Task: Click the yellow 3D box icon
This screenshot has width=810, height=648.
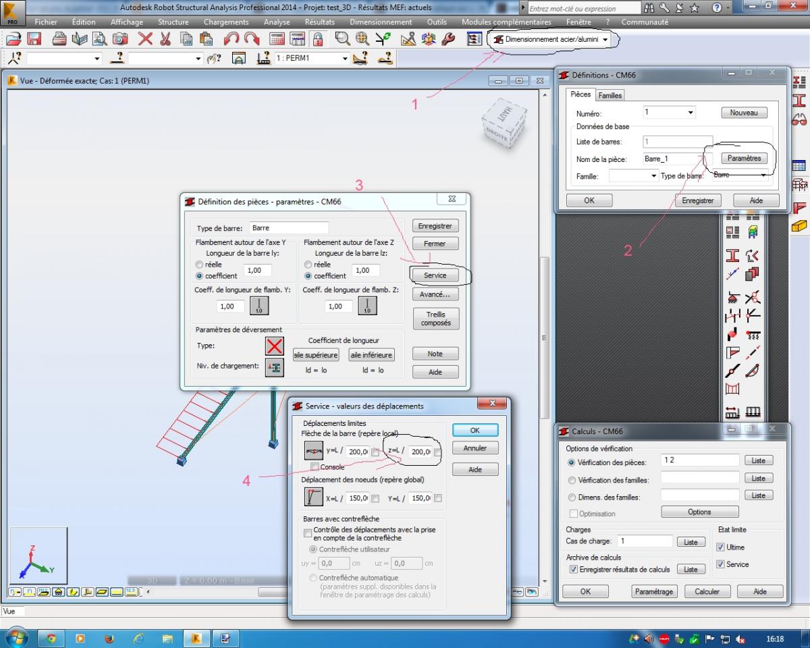Action: [799, 226]
